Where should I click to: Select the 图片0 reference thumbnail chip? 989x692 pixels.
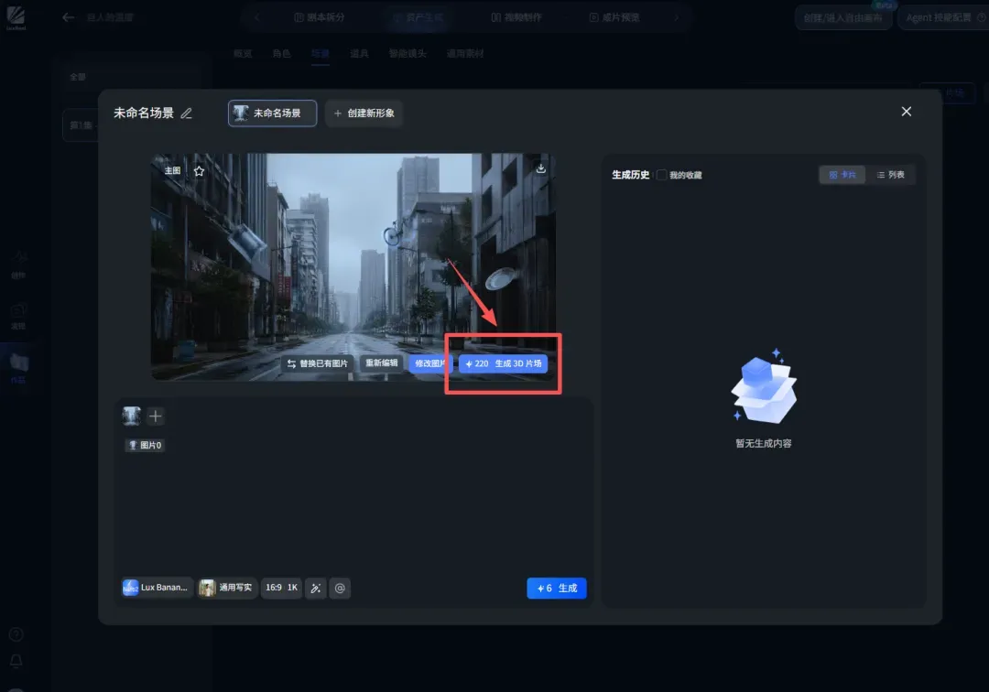[145, 446]
